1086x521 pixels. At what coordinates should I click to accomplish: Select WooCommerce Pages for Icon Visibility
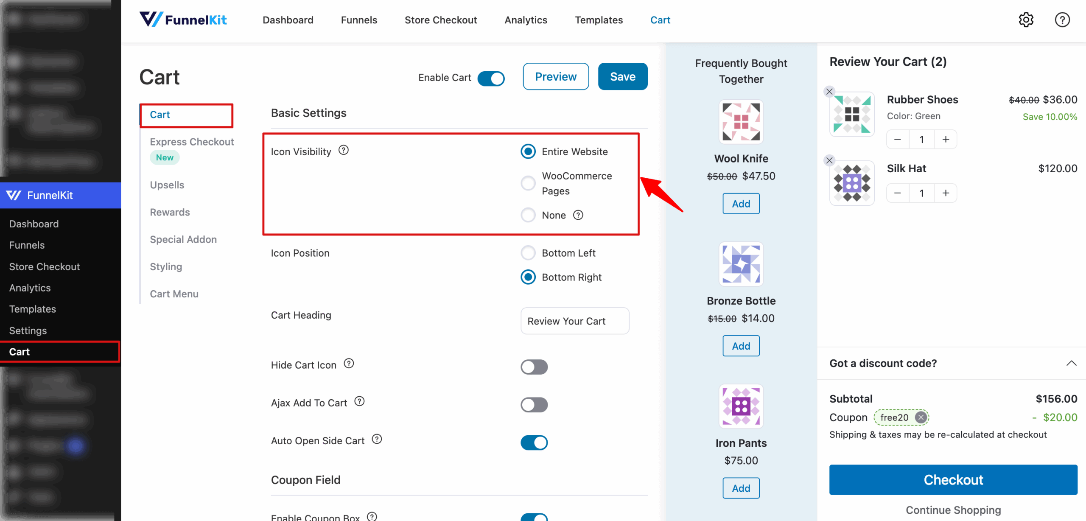coord(528,183)
